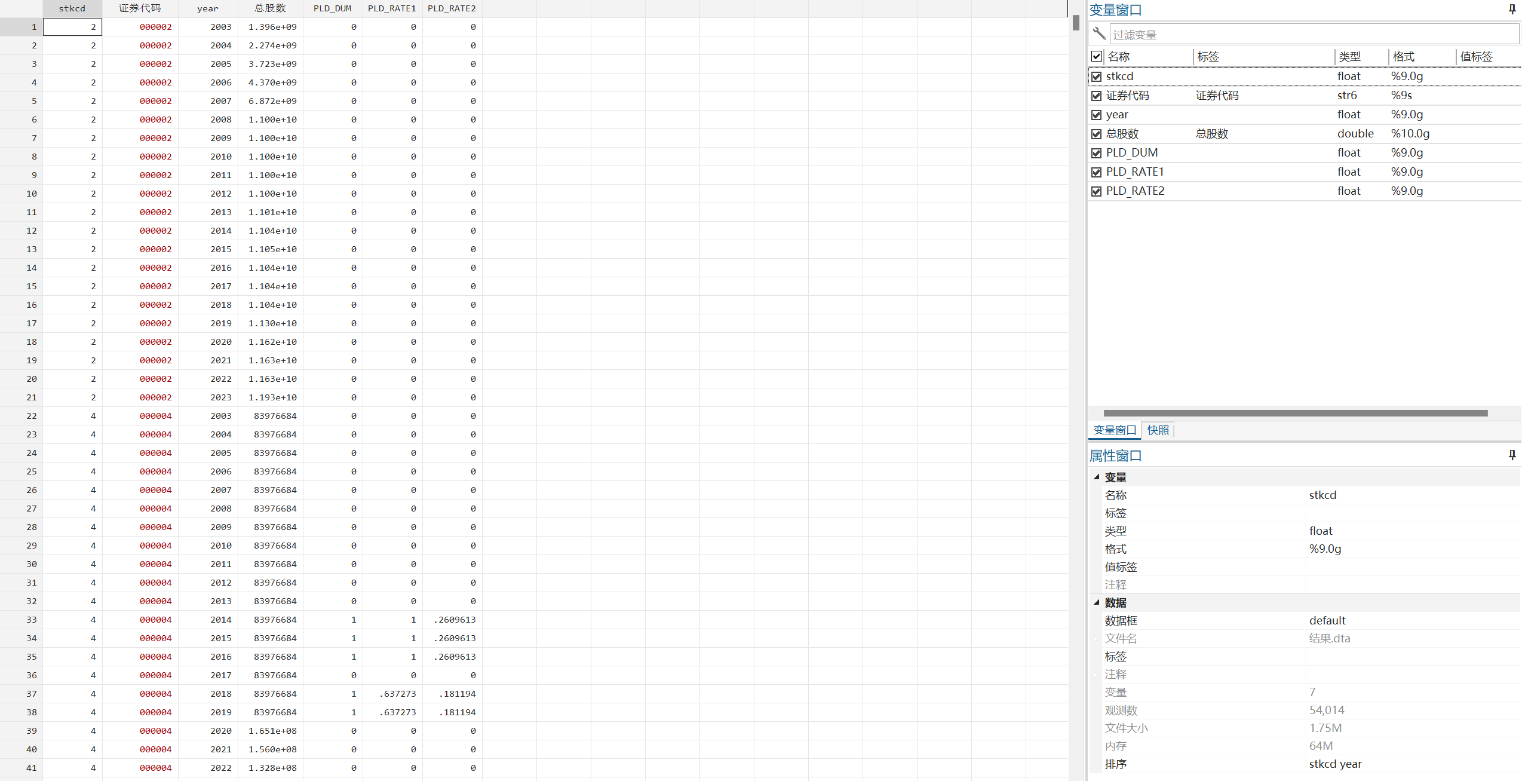The image size is (1522, 781).
Task: Switch to the 变量窗口 tab
Action: (x=1115, y=430)
